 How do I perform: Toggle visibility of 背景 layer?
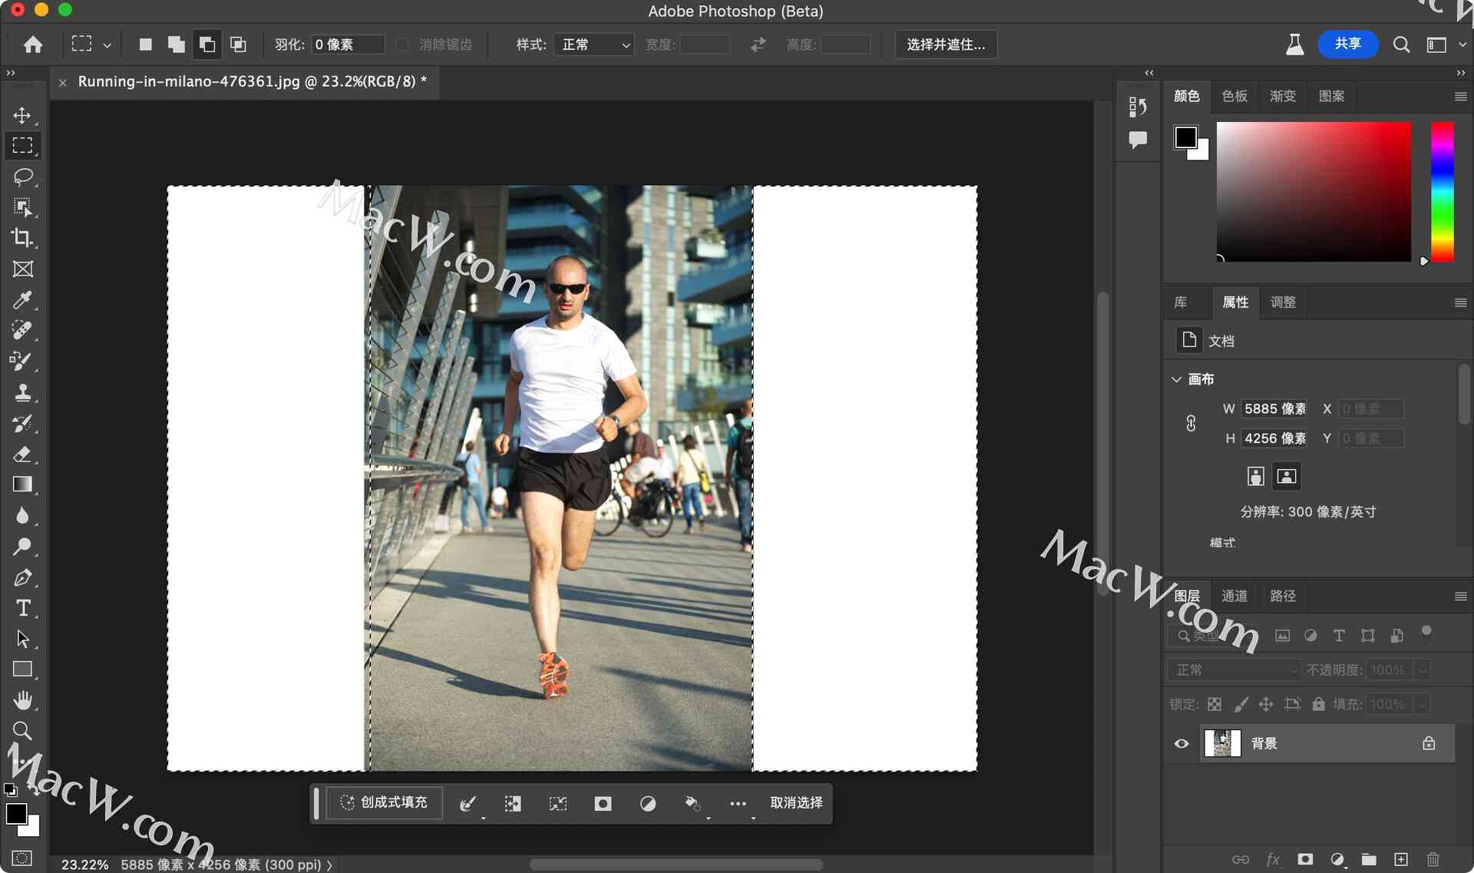pos(1182,743)
